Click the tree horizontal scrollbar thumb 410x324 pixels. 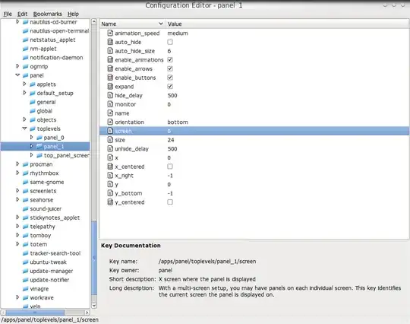35,313
